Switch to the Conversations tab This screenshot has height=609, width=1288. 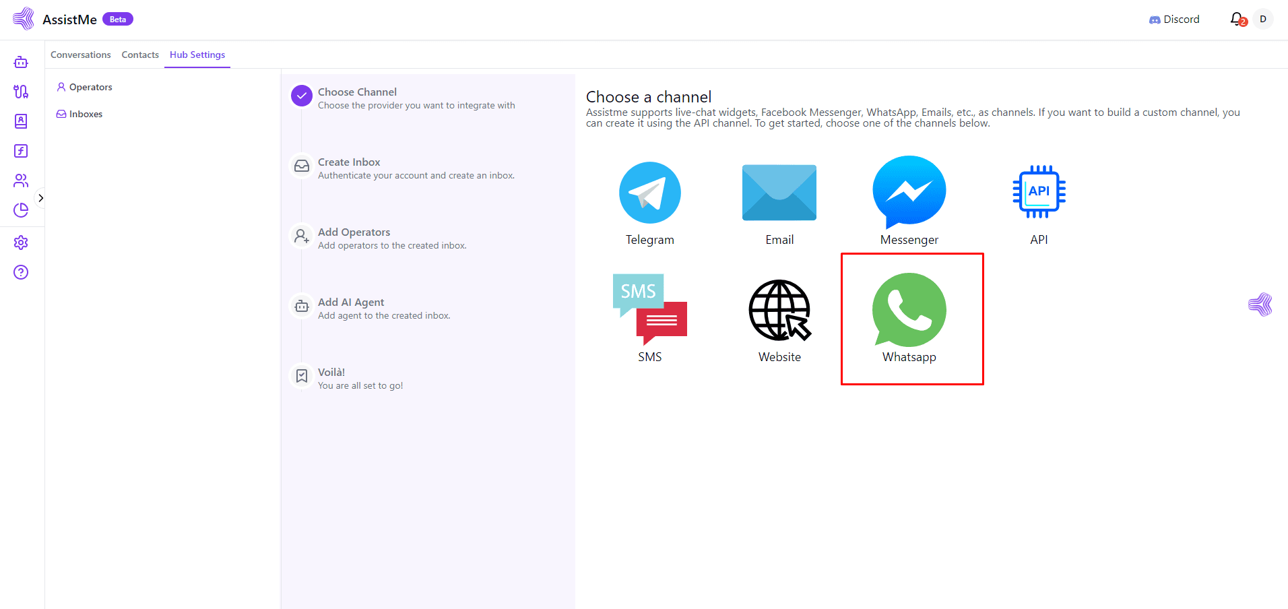81,55
